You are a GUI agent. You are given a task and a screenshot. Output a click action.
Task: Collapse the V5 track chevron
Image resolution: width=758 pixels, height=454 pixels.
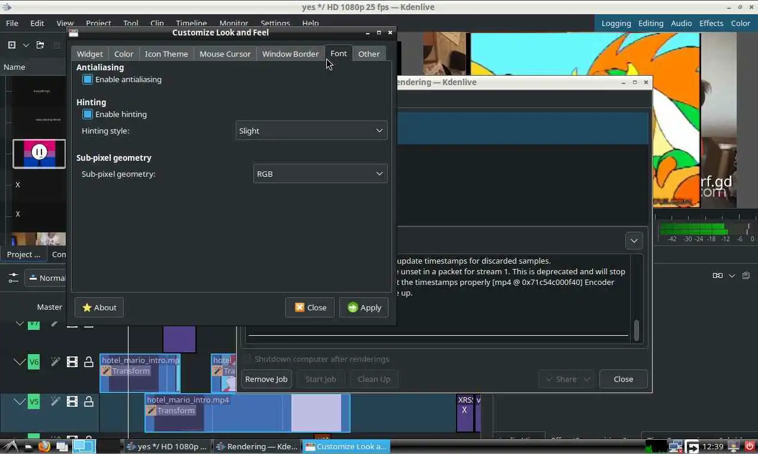click(x=20, y=402)
